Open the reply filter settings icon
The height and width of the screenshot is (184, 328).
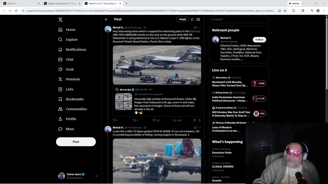pyautogui.click(x=192, y=19)
